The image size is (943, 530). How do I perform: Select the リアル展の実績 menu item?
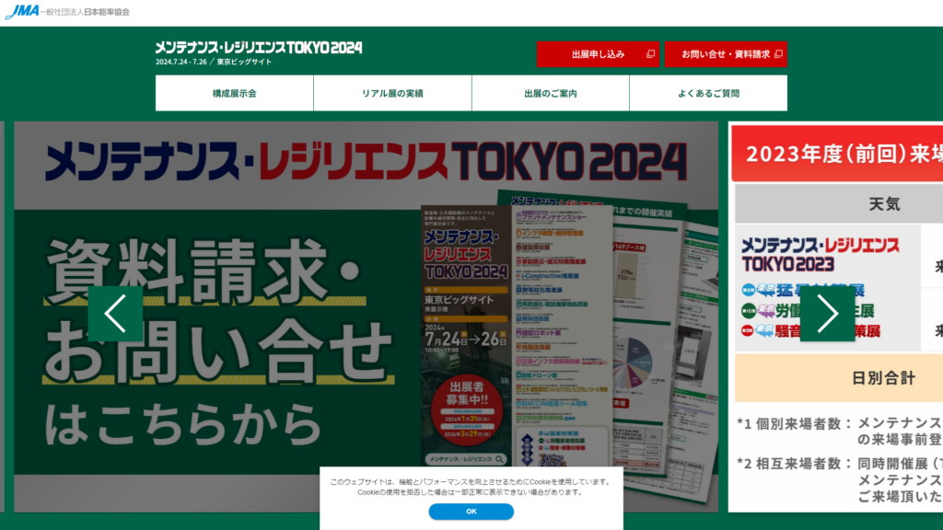392,93
